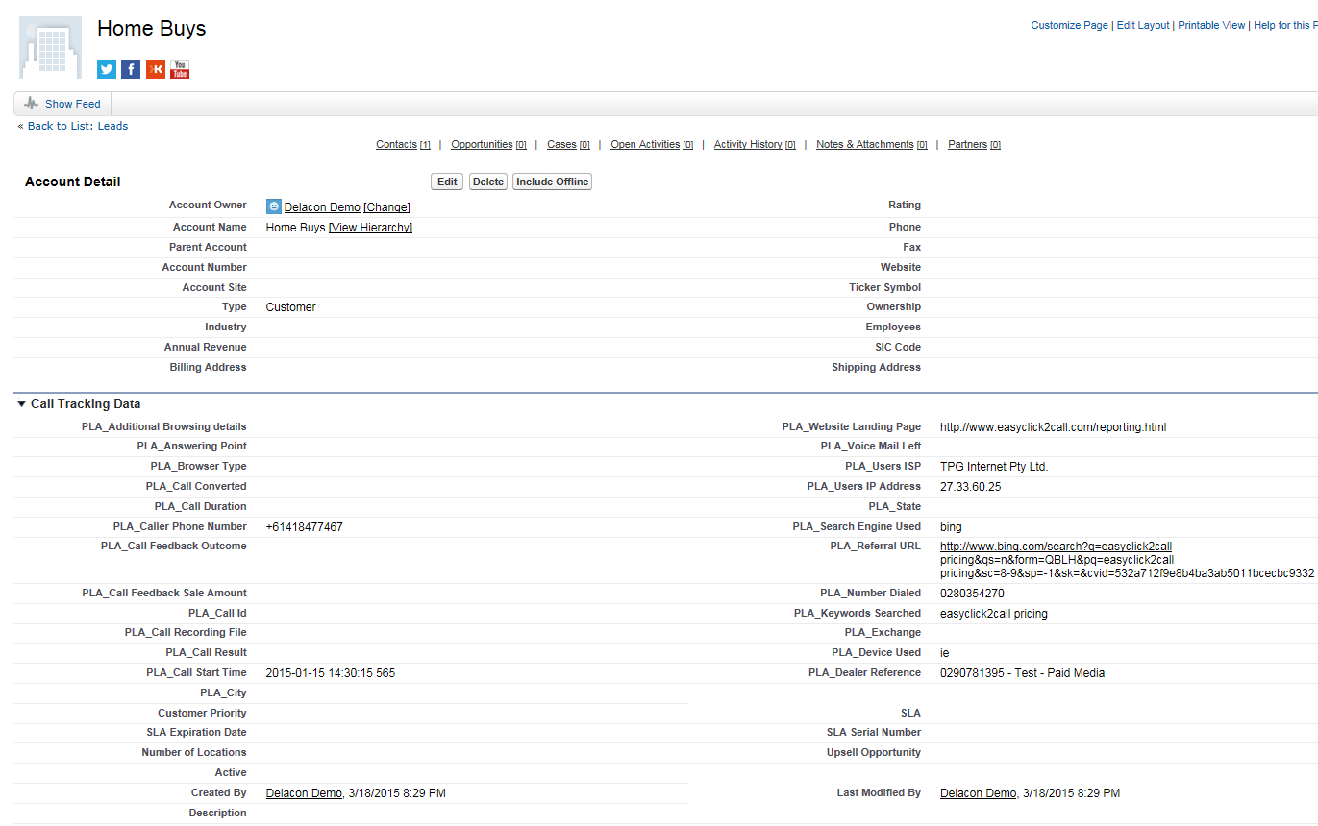Toggle the Show Feed panel
Image resolution: width=1318 pixels, height=826 pixels.
point(69,103)
